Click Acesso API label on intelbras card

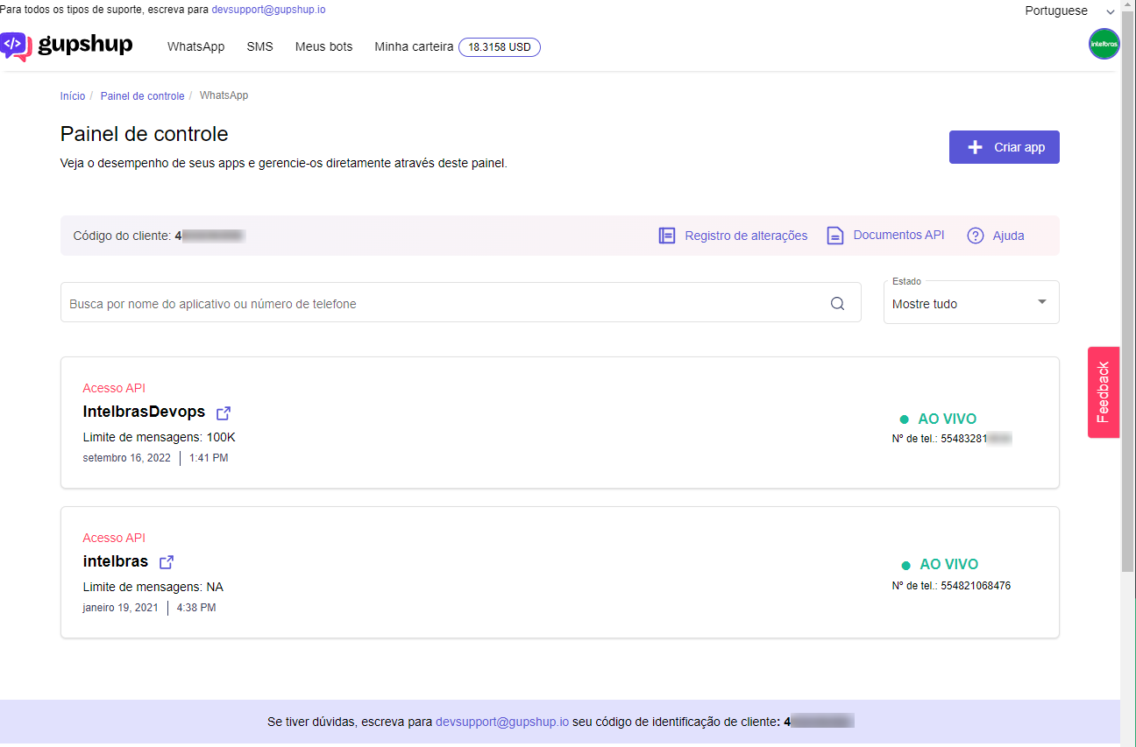114,538
